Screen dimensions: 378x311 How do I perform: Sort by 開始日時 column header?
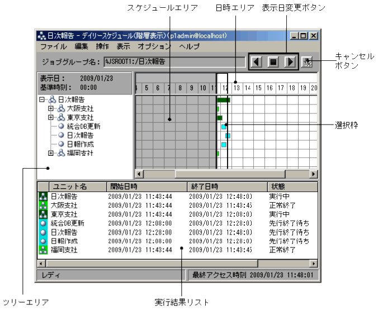147,186
